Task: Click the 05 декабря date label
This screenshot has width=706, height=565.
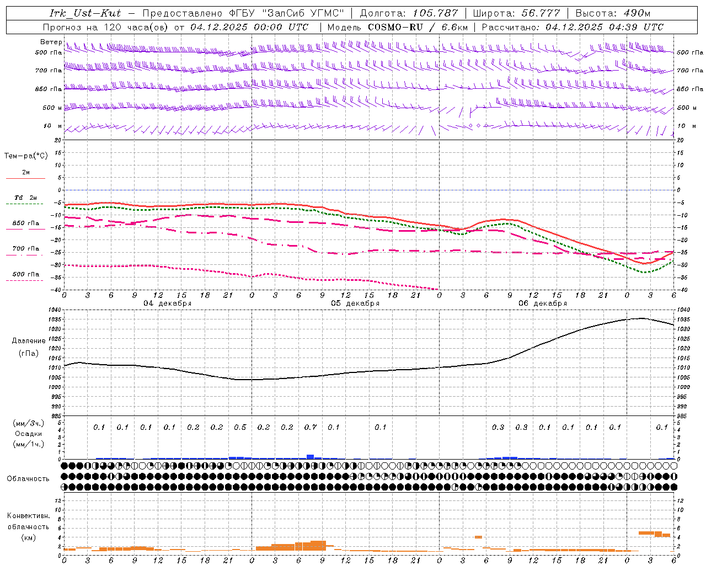Action: click(355, 303)
